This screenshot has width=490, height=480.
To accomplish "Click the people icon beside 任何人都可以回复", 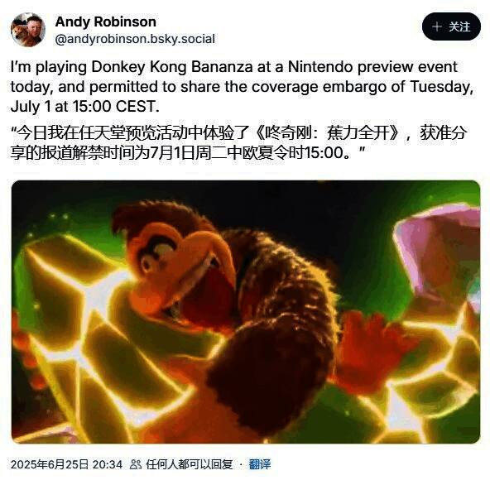I will click(x=136, y=464).
